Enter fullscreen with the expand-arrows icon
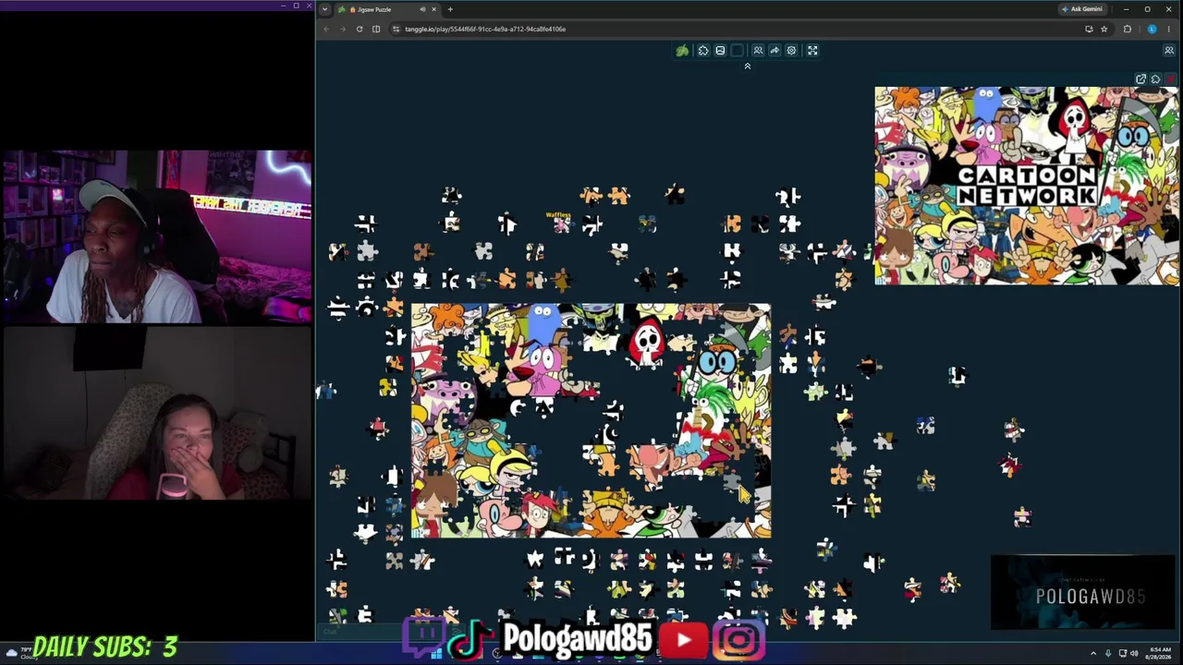 click(x=812, y=51)
